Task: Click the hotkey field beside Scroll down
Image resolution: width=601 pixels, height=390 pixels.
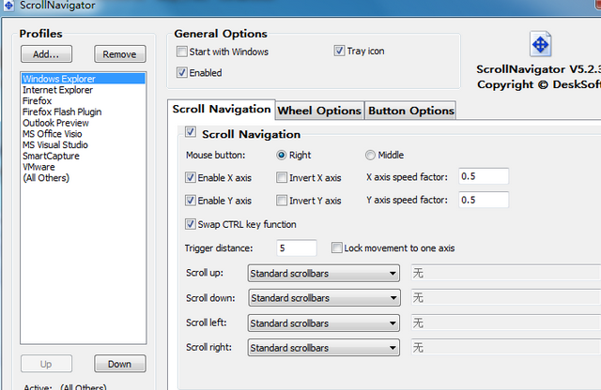Action: click(x=506, y=297)
